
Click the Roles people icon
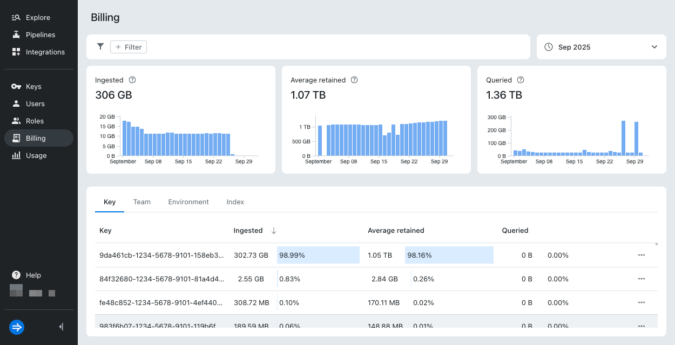tap(16, 121)
